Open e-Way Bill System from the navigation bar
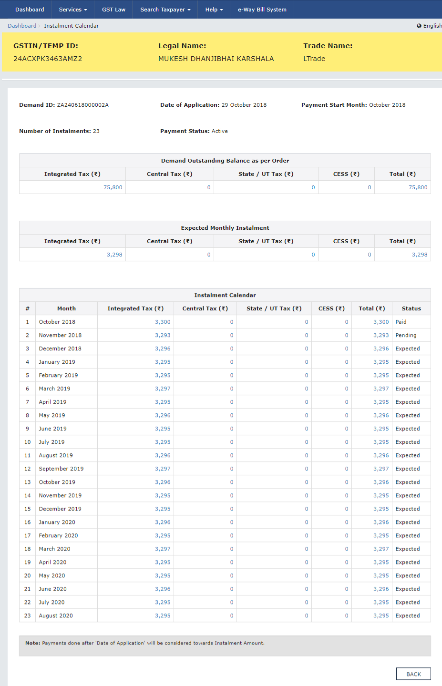This screenshot has height=686, width=442. [x=262, y=10]
